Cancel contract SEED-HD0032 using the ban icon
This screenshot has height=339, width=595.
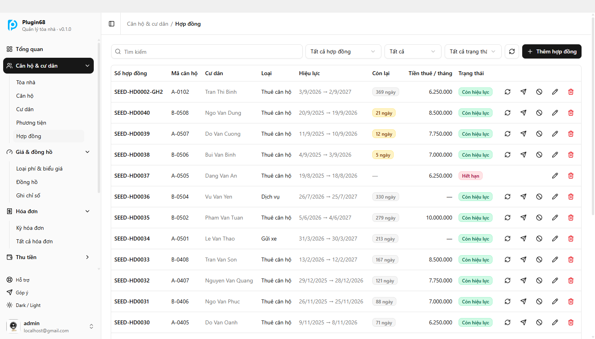tap(539, 280)
